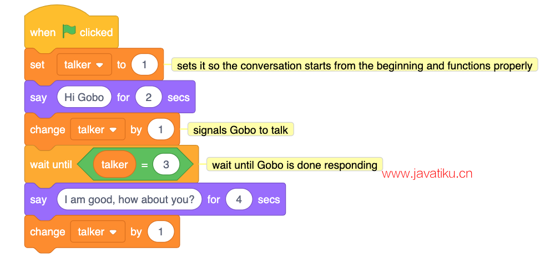Click the value 1 in first change block
Screen dimensions: 545x262
coord(160,129)
